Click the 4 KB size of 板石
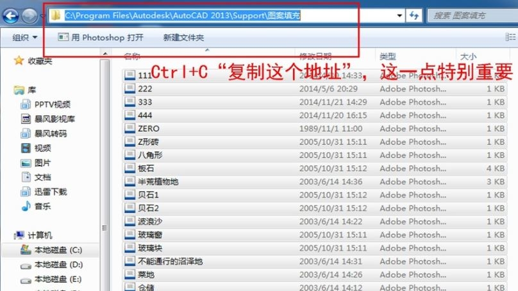 (495, 168)
